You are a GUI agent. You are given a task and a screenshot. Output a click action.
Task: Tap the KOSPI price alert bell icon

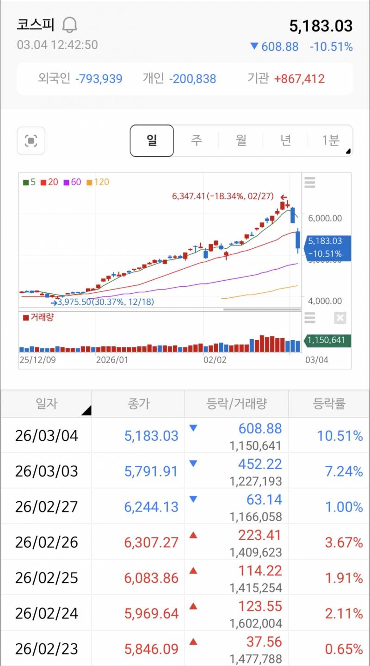point(70,25)
